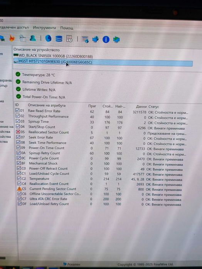Viewport: 202px width, 269px height.
Task: Select Power Cycle Count attribute name
Action: click(44, 158)
